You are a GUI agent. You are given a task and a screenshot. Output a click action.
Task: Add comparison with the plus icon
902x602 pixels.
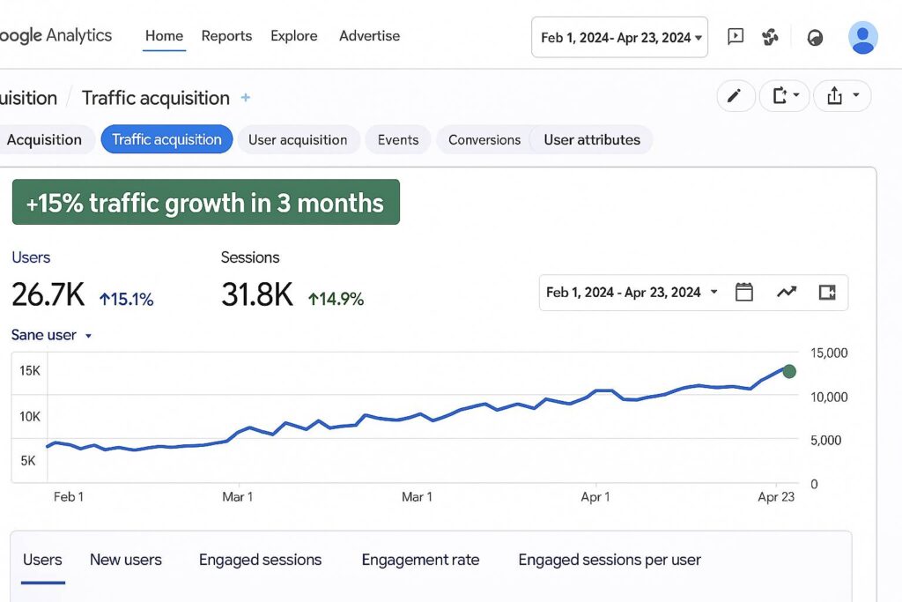tap(246, 98)
